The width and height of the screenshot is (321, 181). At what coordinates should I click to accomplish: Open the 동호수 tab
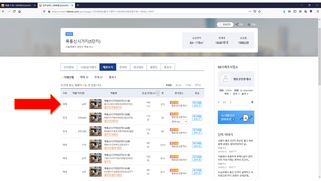[168, 67]
